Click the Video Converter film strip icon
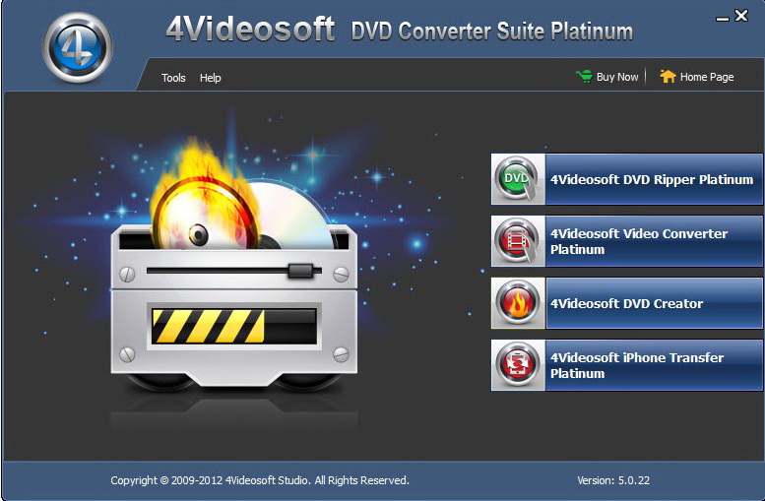The height and width of the screenshot is (501, 765). [x=518, y=241]
